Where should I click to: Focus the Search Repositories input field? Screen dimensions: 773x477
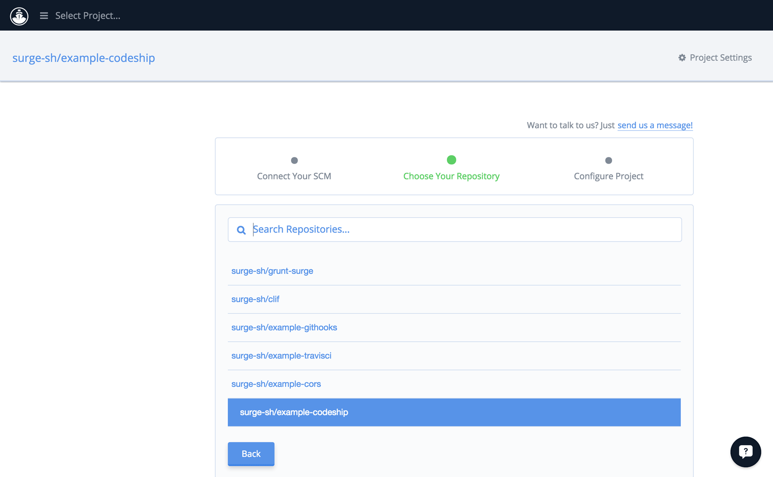tap(455, 229)
